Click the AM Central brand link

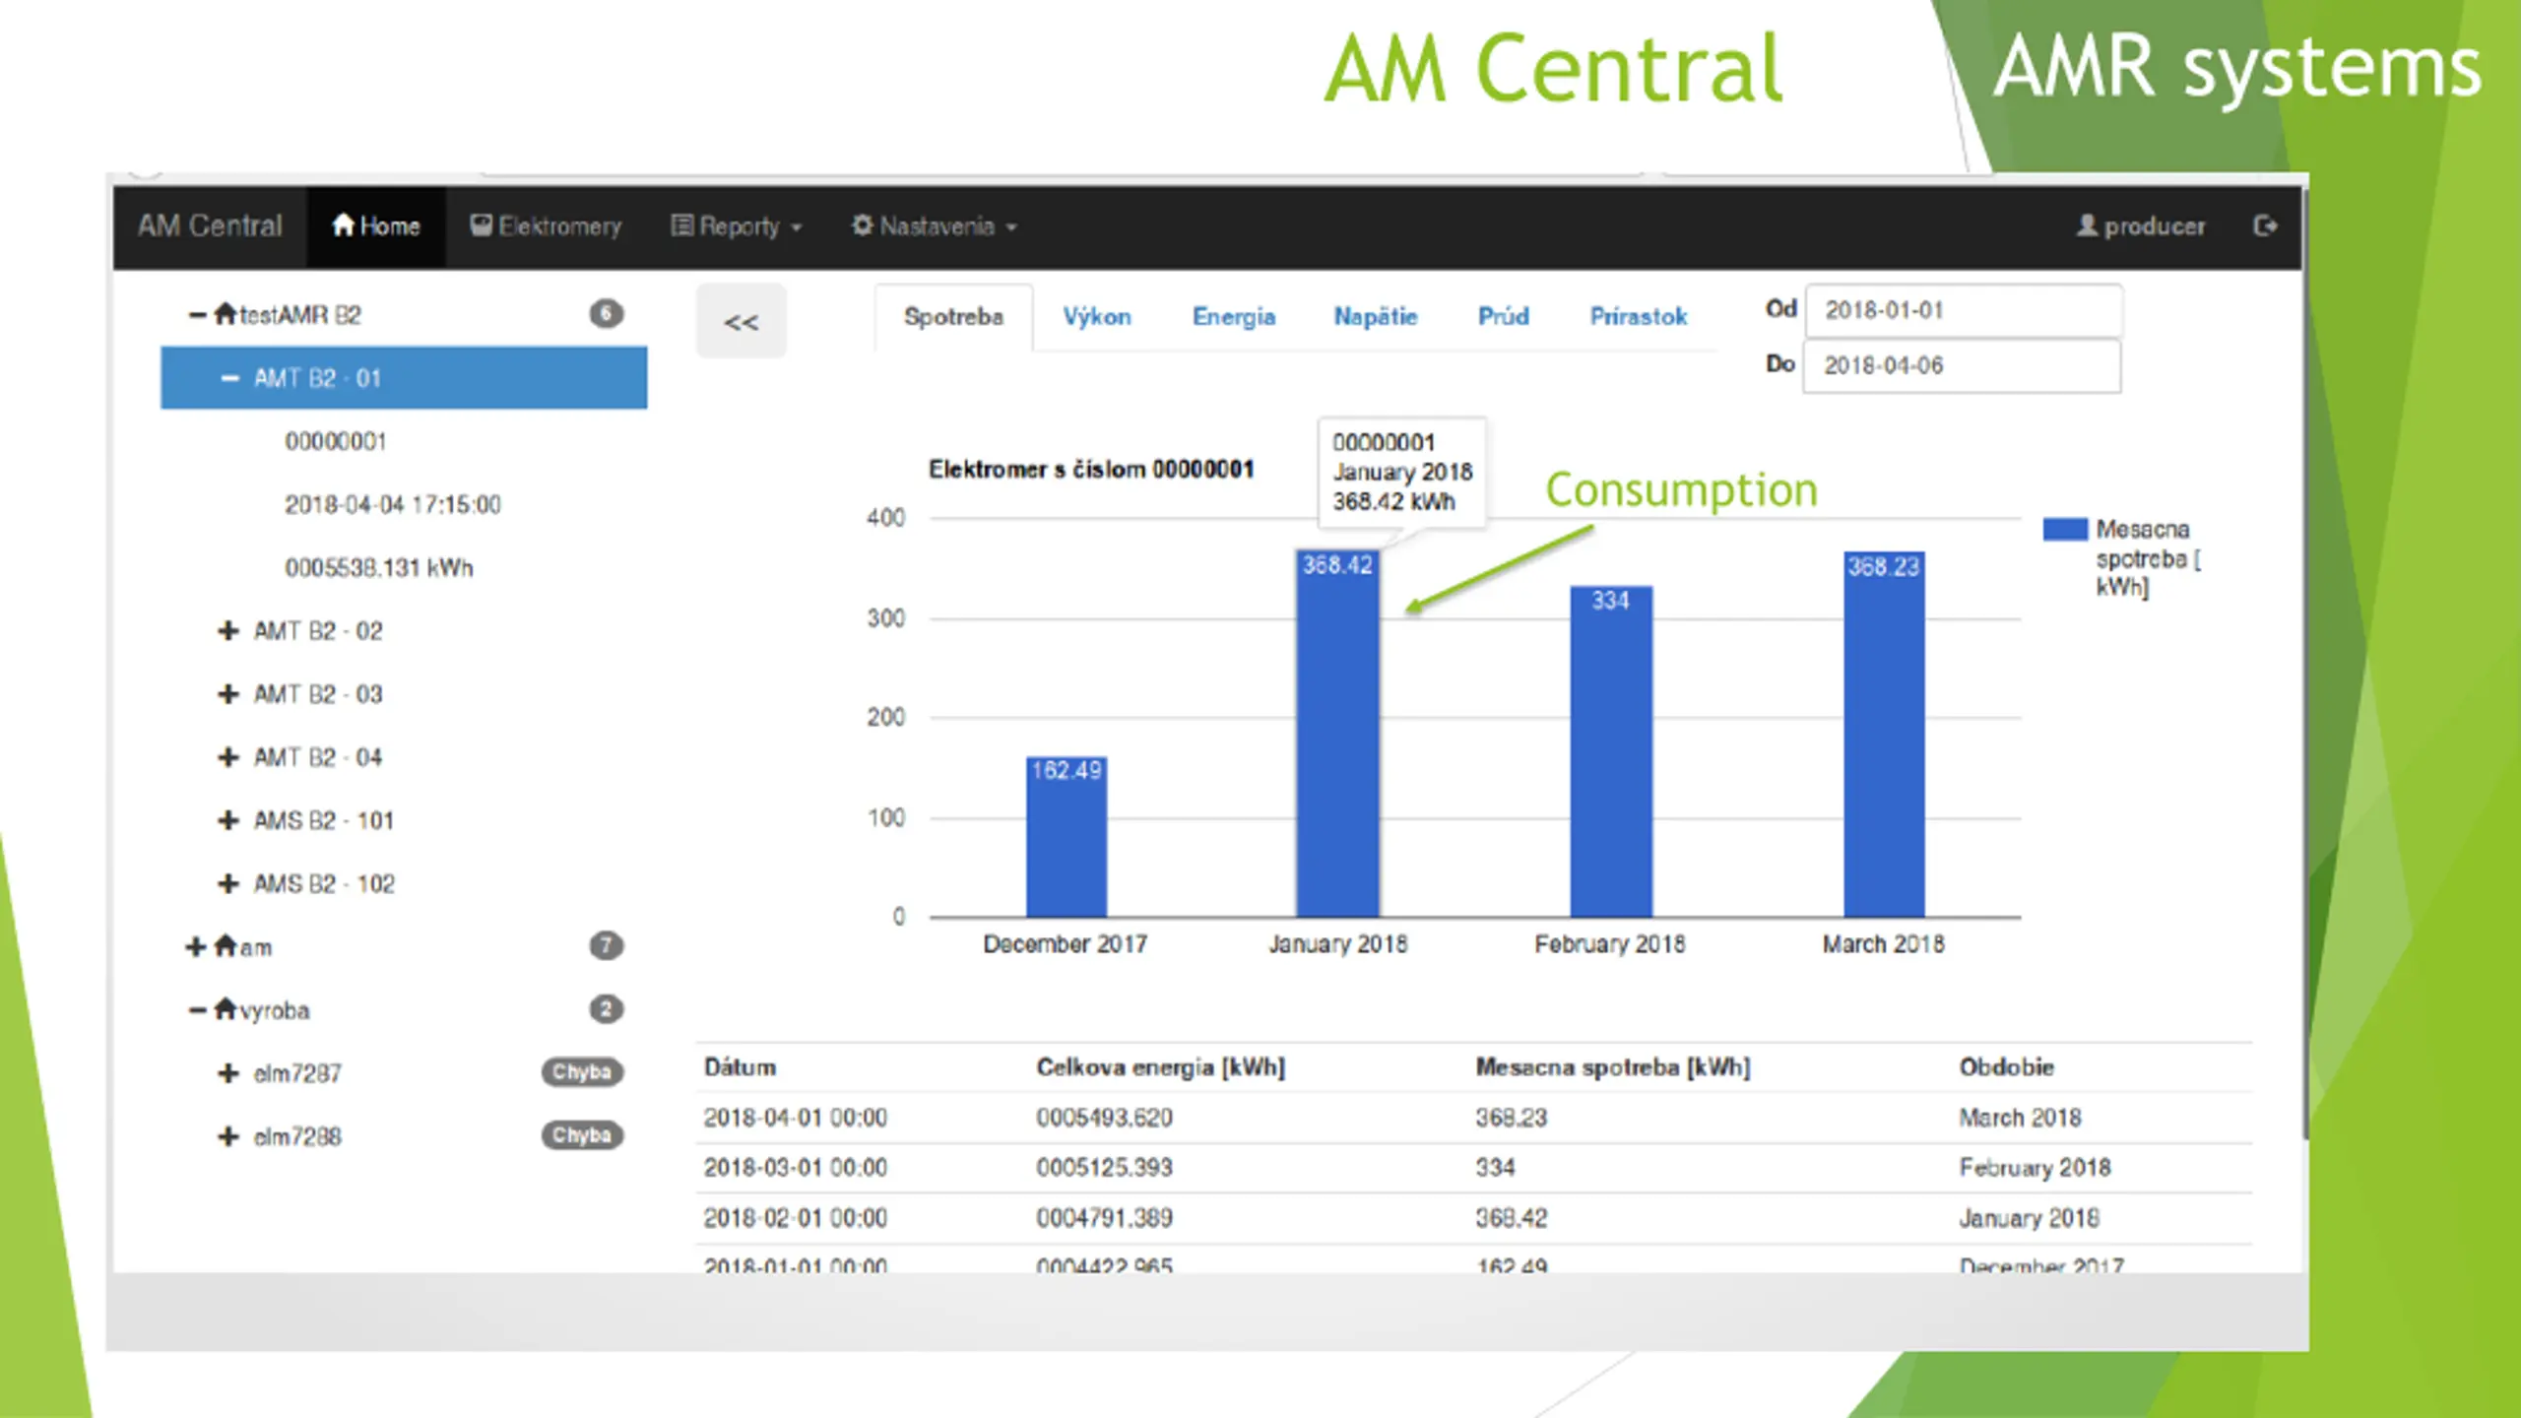click(210, 226)
